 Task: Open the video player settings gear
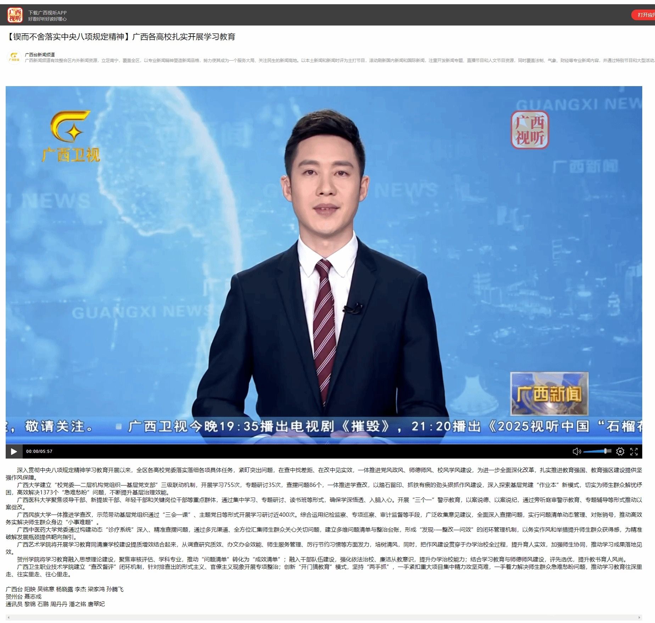620,451
